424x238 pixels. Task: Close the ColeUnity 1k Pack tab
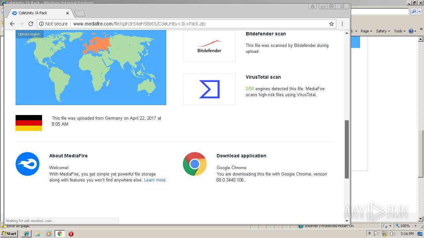(68, 13)
